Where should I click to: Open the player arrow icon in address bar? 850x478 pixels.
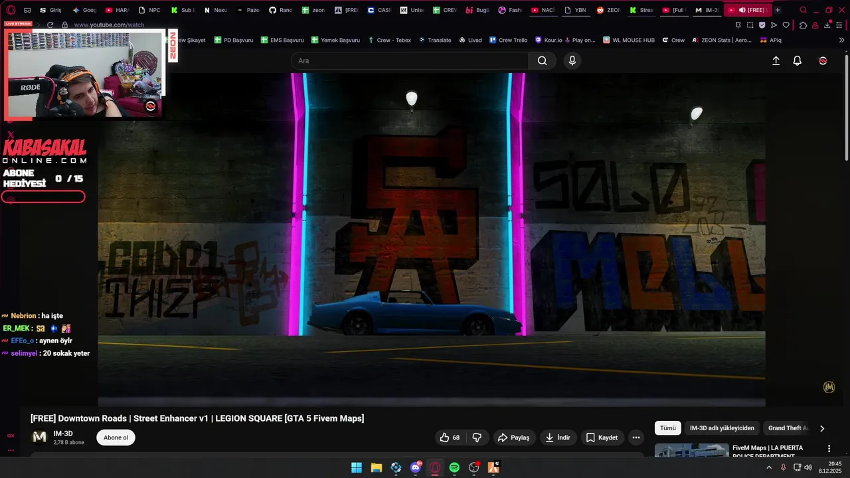774,25
